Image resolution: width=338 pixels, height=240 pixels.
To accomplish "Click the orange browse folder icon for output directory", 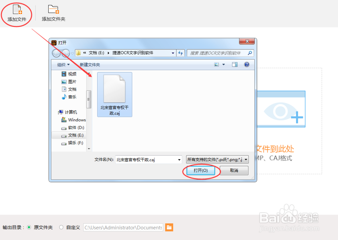I will [169, 228].
